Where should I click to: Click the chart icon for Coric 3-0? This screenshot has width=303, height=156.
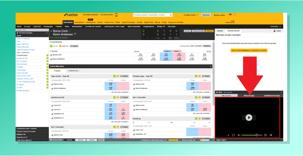52,106
